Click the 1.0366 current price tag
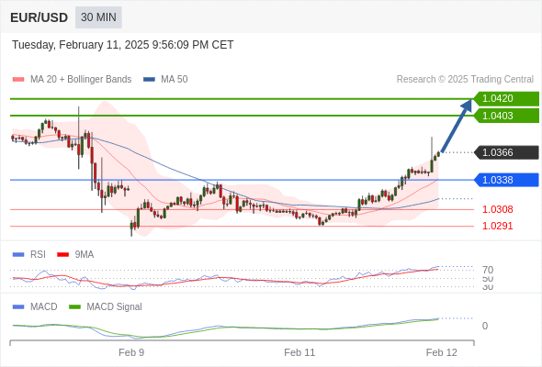 tap(506, 152)
